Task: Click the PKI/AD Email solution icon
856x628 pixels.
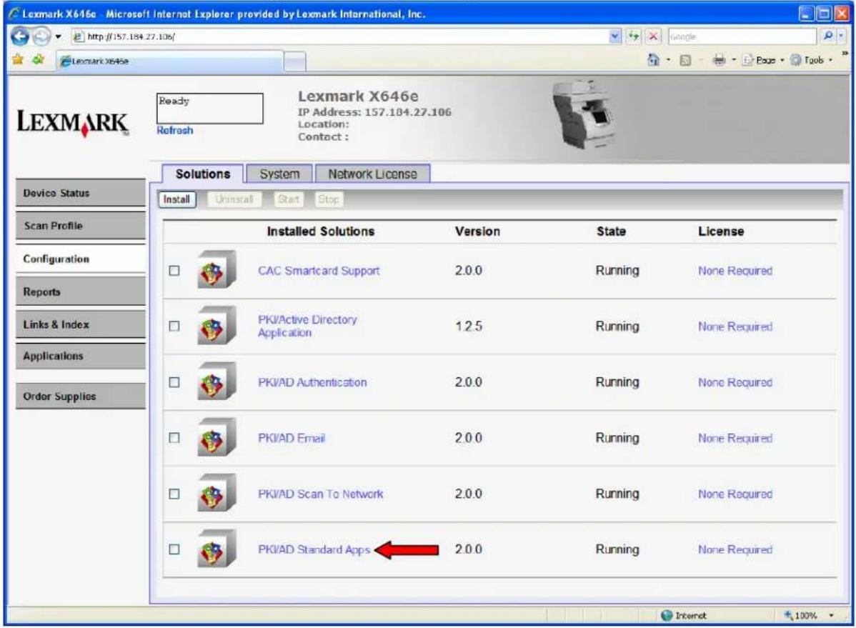Action: pyautogui.click(x=217, y=437)
